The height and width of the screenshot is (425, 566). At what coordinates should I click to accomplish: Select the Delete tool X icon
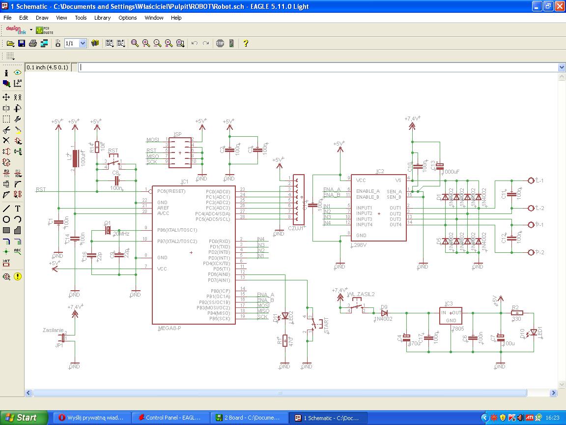(x=6, y=141)
